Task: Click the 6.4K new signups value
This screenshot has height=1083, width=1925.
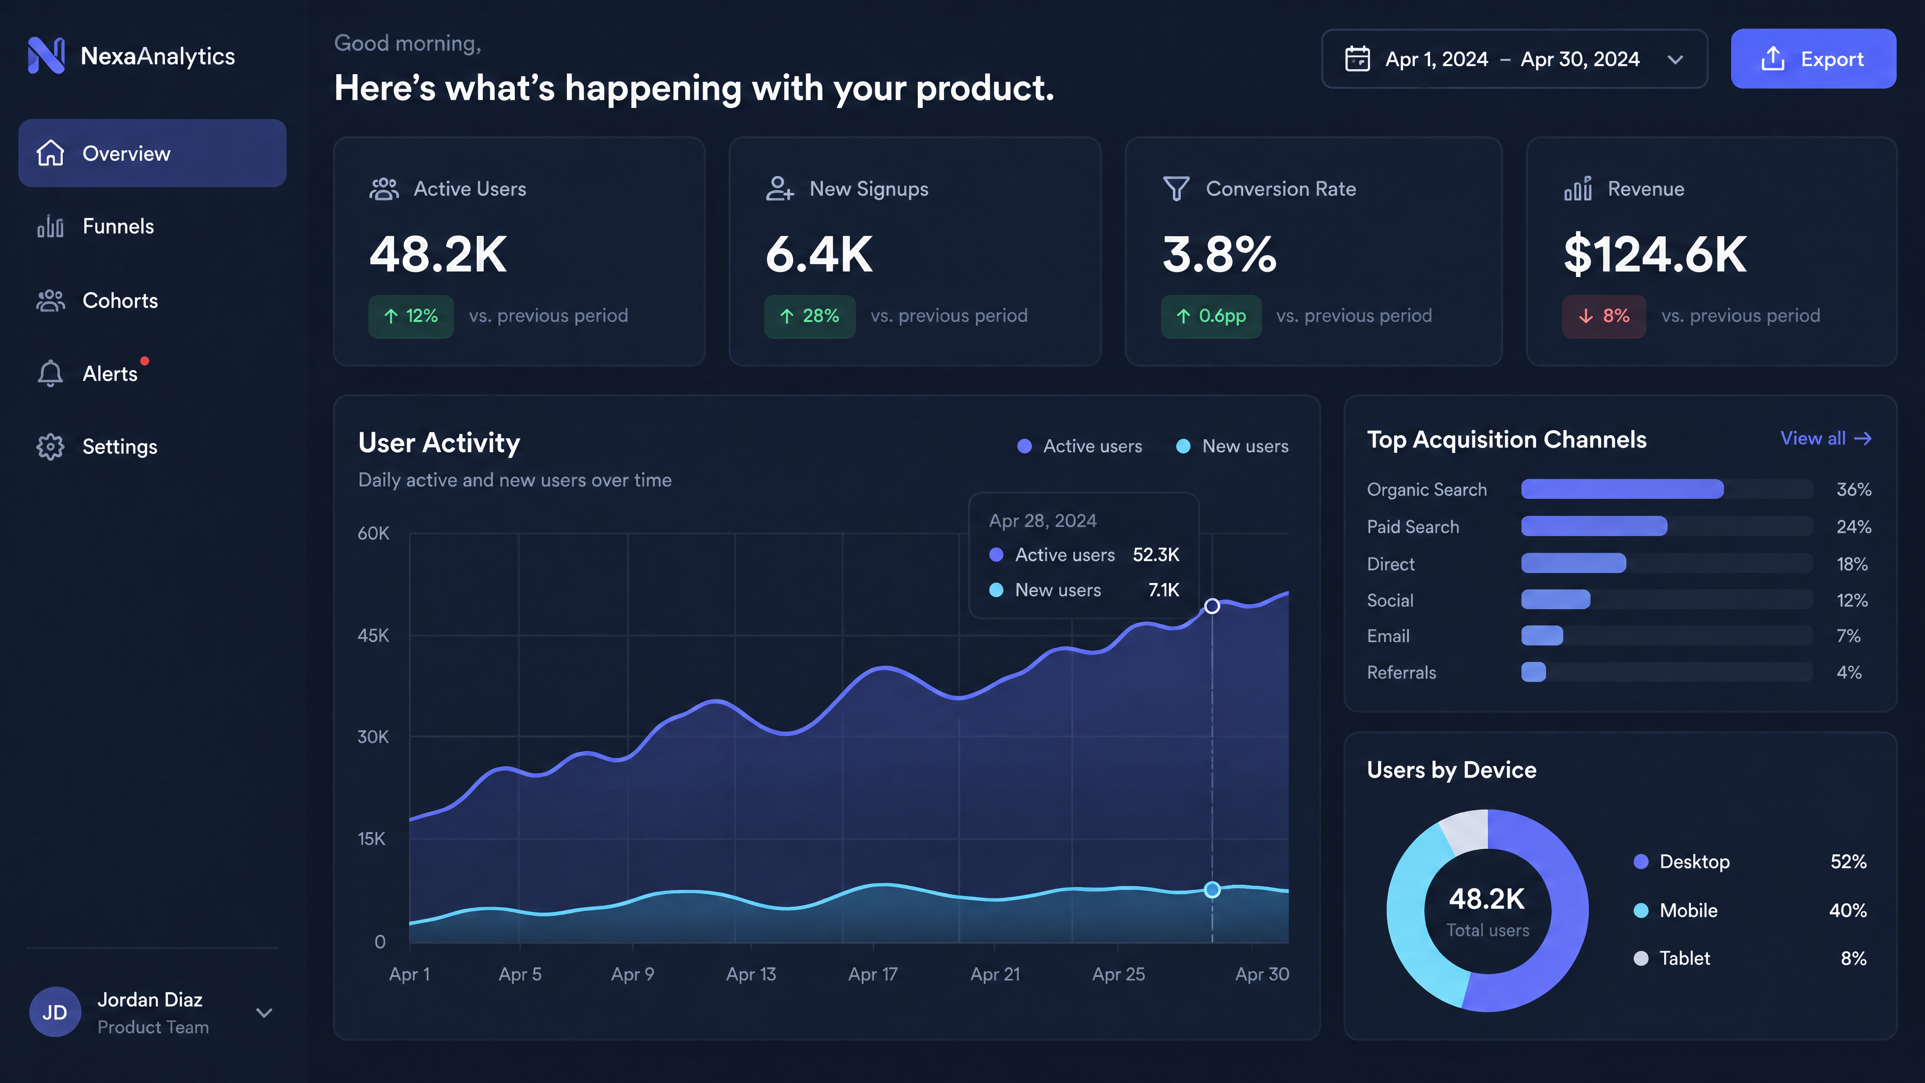Action: (x=819, y=254)
